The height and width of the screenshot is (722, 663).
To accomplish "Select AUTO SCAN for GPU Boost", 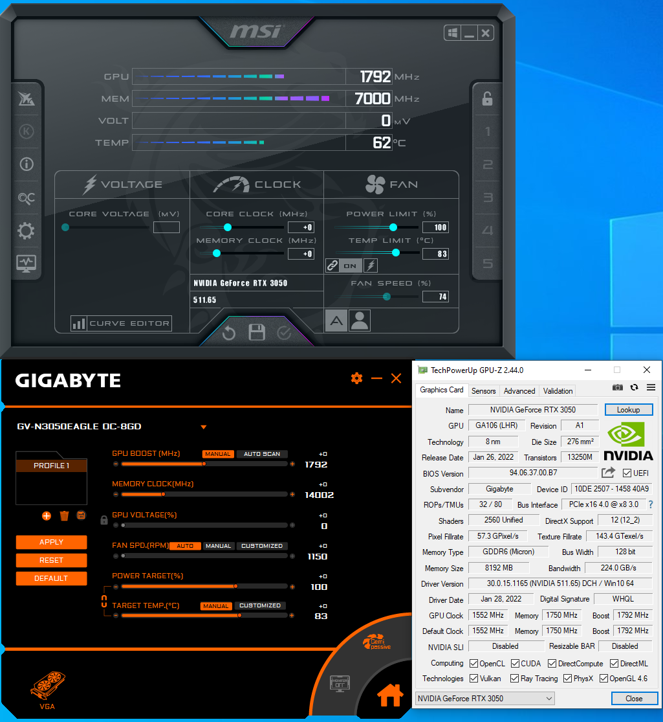I will 262,454.
